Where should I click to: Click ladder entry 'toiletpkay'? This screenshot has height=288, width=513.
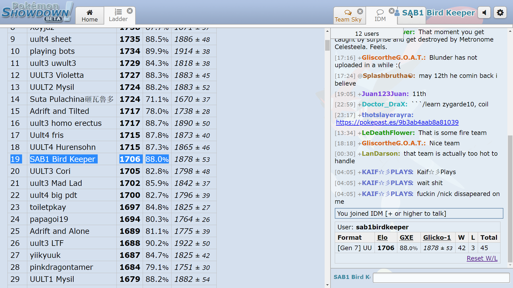48,207
